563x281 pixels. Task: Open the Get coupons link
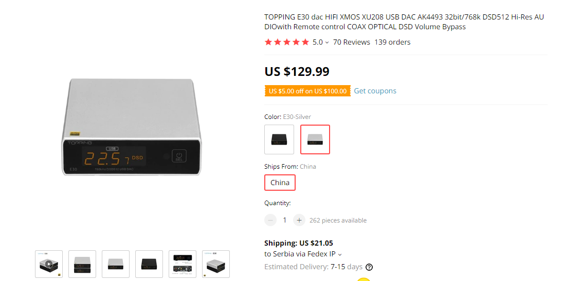pos(375,91)
